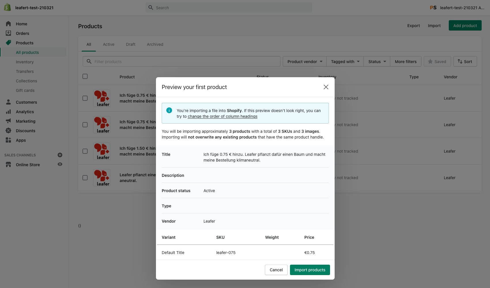Open the Customers section
Image resolution: width=490 pixels, height=288 pixels.
click(26, 102)
